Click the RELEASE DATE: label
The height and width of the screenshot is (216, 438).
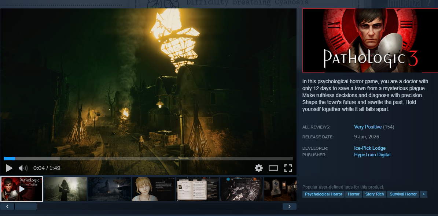tap(318, 137)
